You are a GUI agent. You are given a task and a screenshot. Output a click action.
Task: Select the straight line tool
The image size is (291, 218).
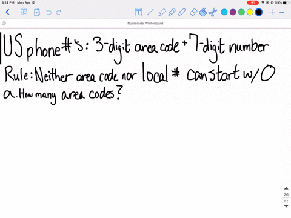coord(150,12)
